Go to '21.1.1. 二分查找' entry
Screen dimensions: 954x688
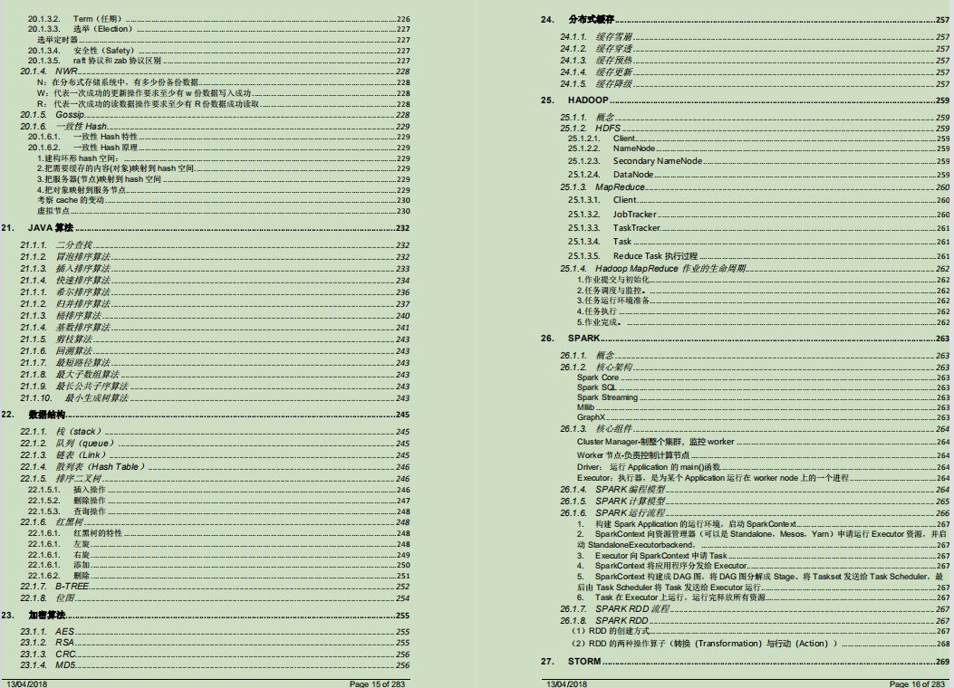pyautogui.click(x=215, y=245)
